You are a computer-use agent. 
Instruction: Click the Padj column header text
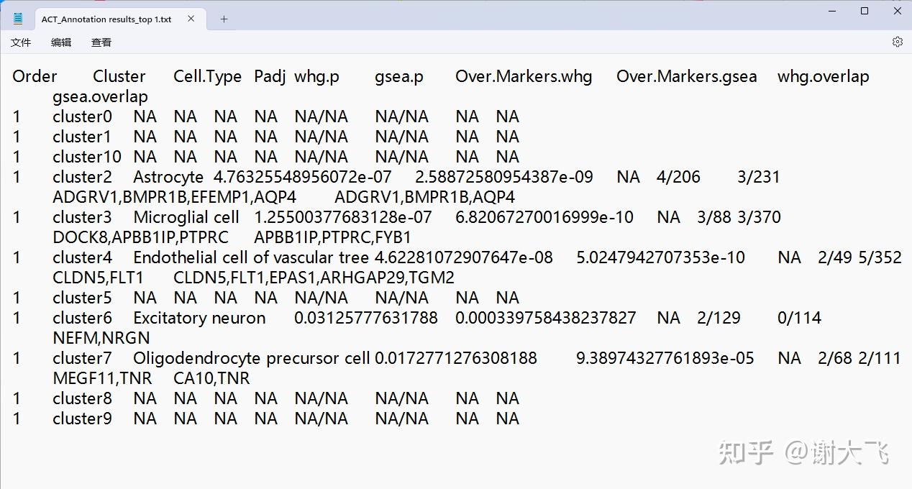click(270, 76)
